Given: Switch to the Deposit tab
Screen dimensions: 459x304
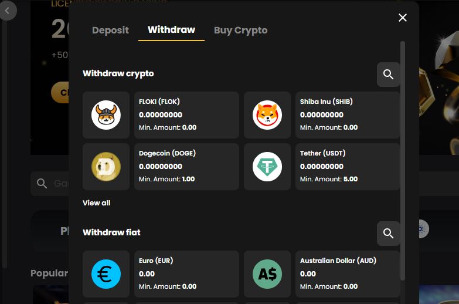Looking at the screenshot, I should 110,31.
